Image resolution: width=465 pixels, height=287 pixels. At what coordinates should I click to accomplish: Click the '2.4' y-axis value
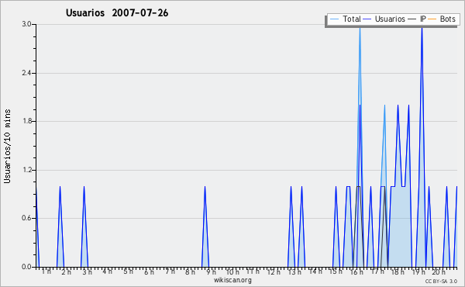(x=26, y=73)
